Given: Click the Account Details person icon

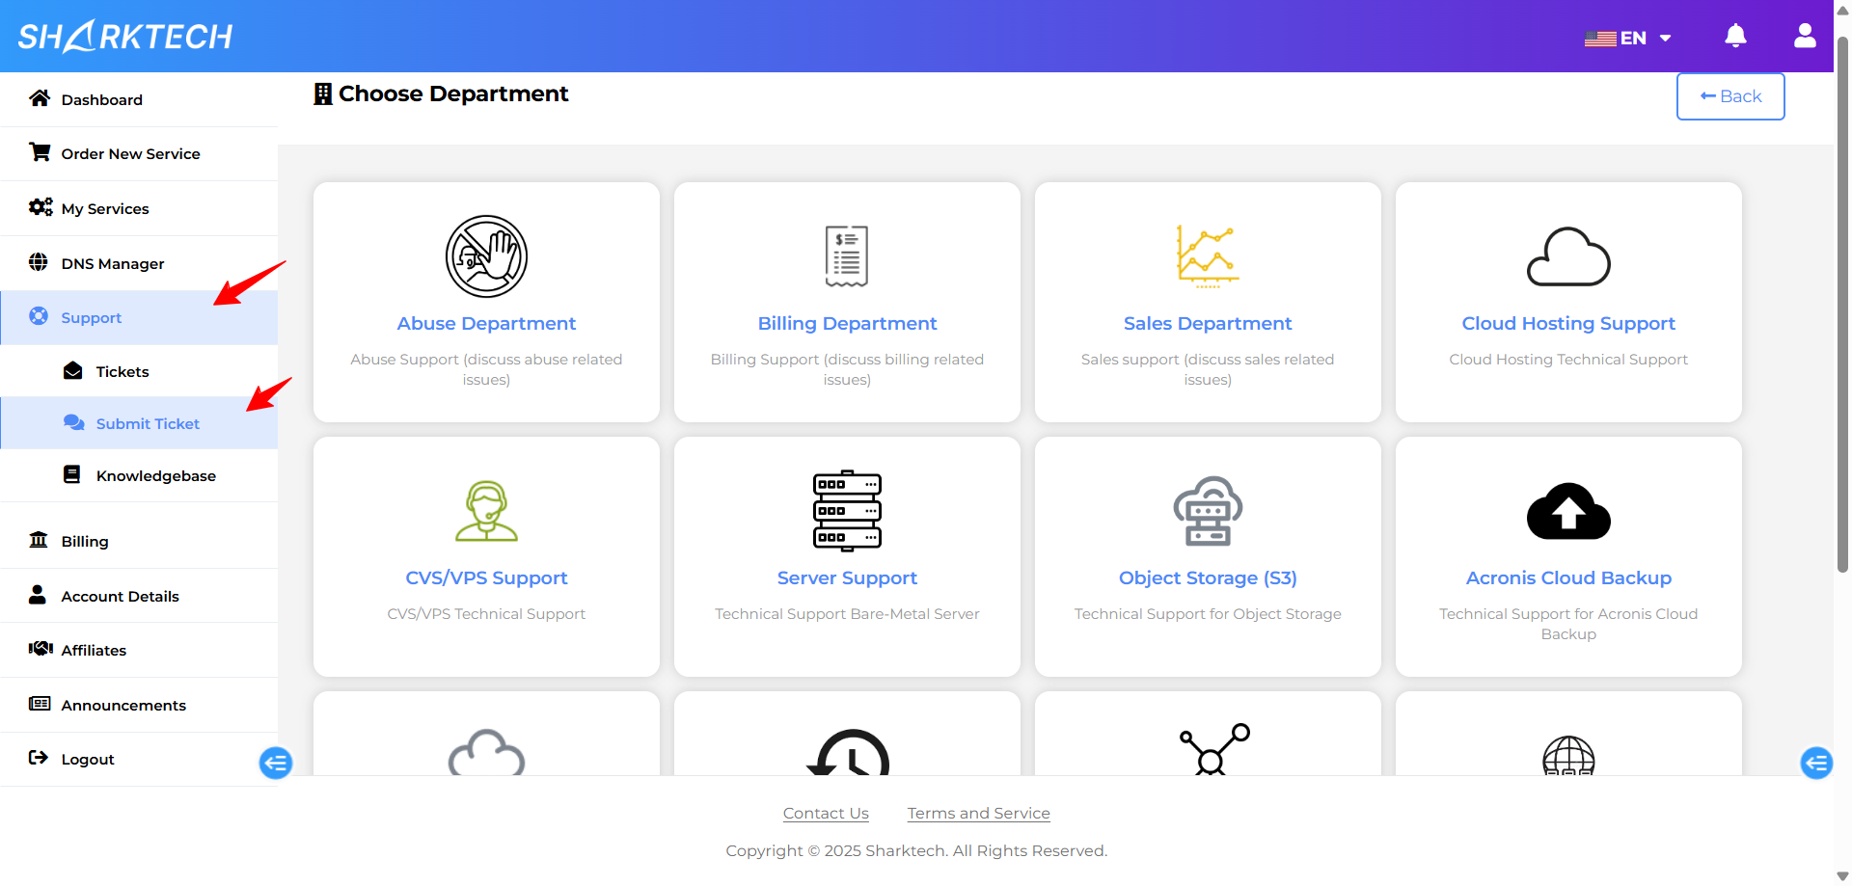Looking at the screenshot, I should pyautogui.click(x=38, y=595).
